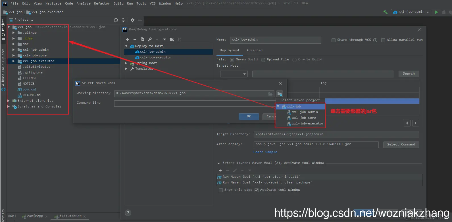Image resolution: width=452 pixels, height=222 pixels.
Task: Click next arrow button near Target Directory
Action: pos(416,123)
